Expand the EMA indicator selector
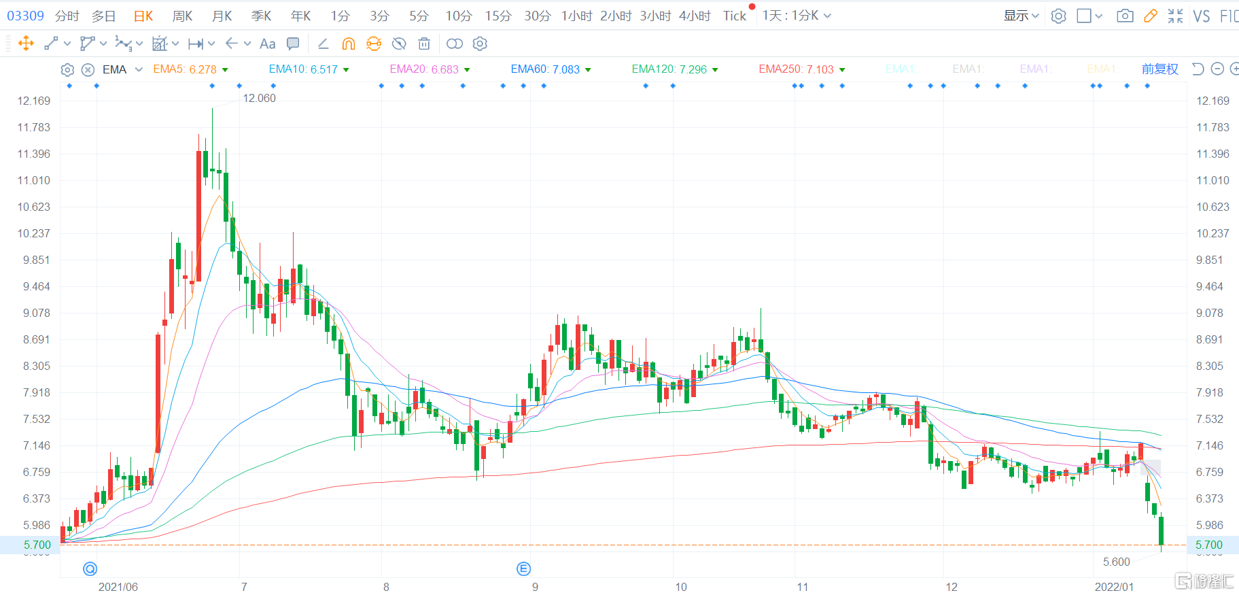Viewport: 1239px width, 595px height. (139, 69)
